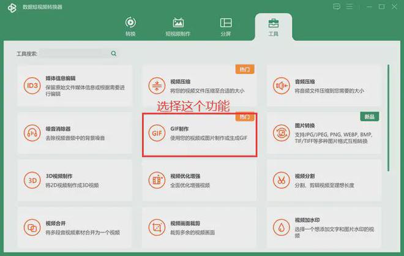This screenshot has height=256, width=404.
Task: Click the search magnifier icon
Action: click(x=114, y=54)
